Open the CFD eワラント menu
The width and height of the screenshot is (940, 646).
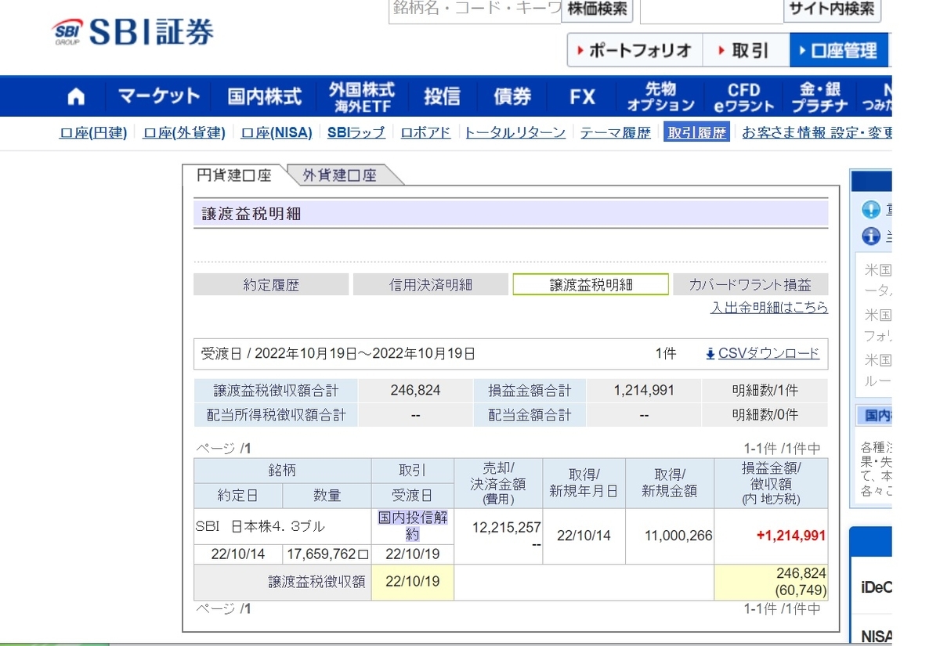pyautogui.click(x=744, y=97)
